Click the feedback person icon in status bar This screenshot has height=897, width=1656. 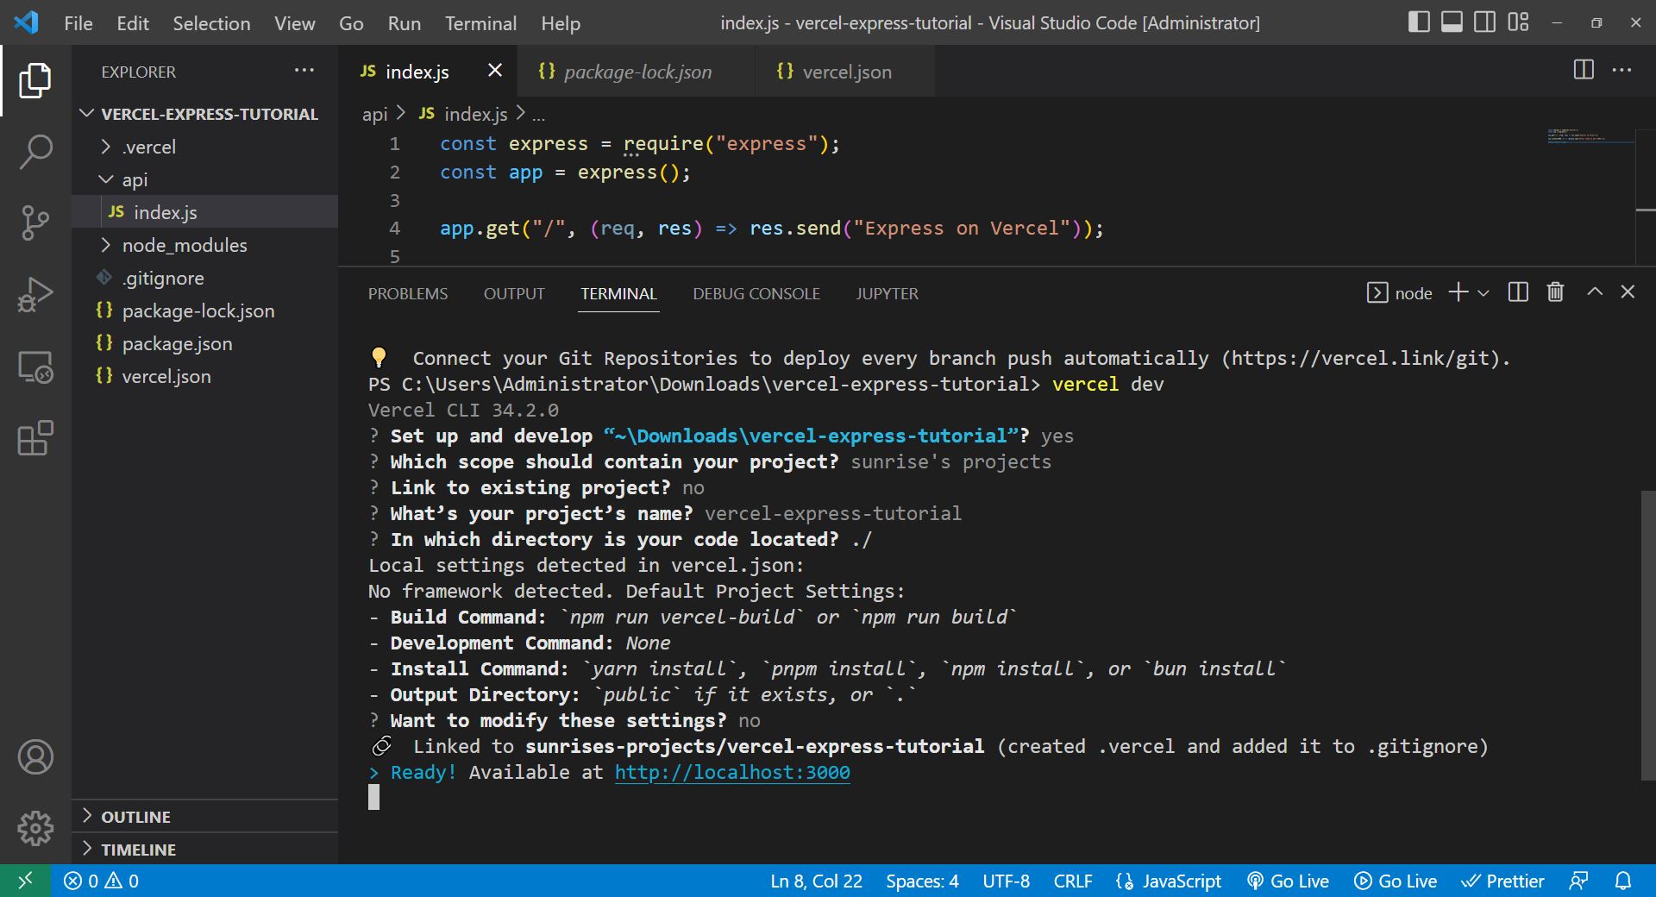pyautogui.click(x=1578, y=881)
